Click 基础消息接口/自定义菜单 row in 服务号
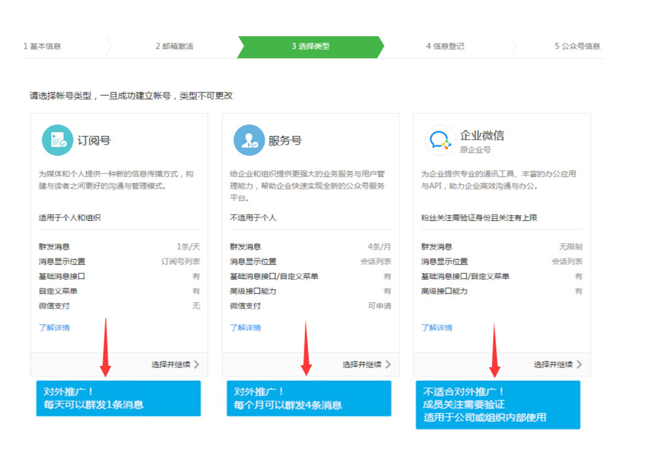This screenshot has width=667, height=450. click(x=311, y=276)
